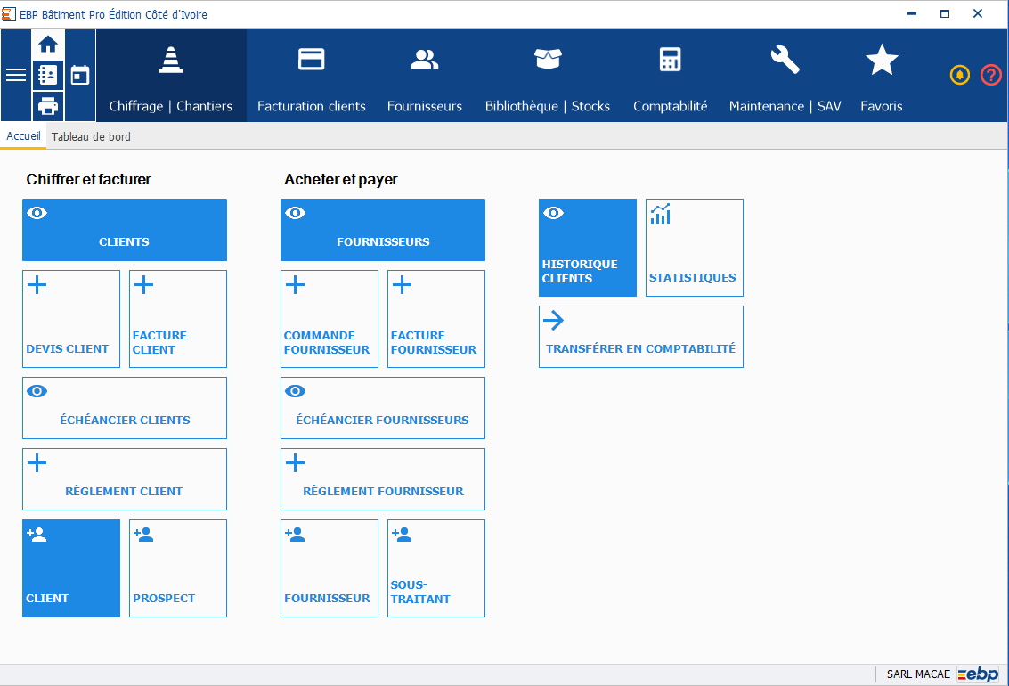The image size is (1009, 686).
Task: Open the Bibliothèque | Stocks menu label
Action: [x=548, y=106]
